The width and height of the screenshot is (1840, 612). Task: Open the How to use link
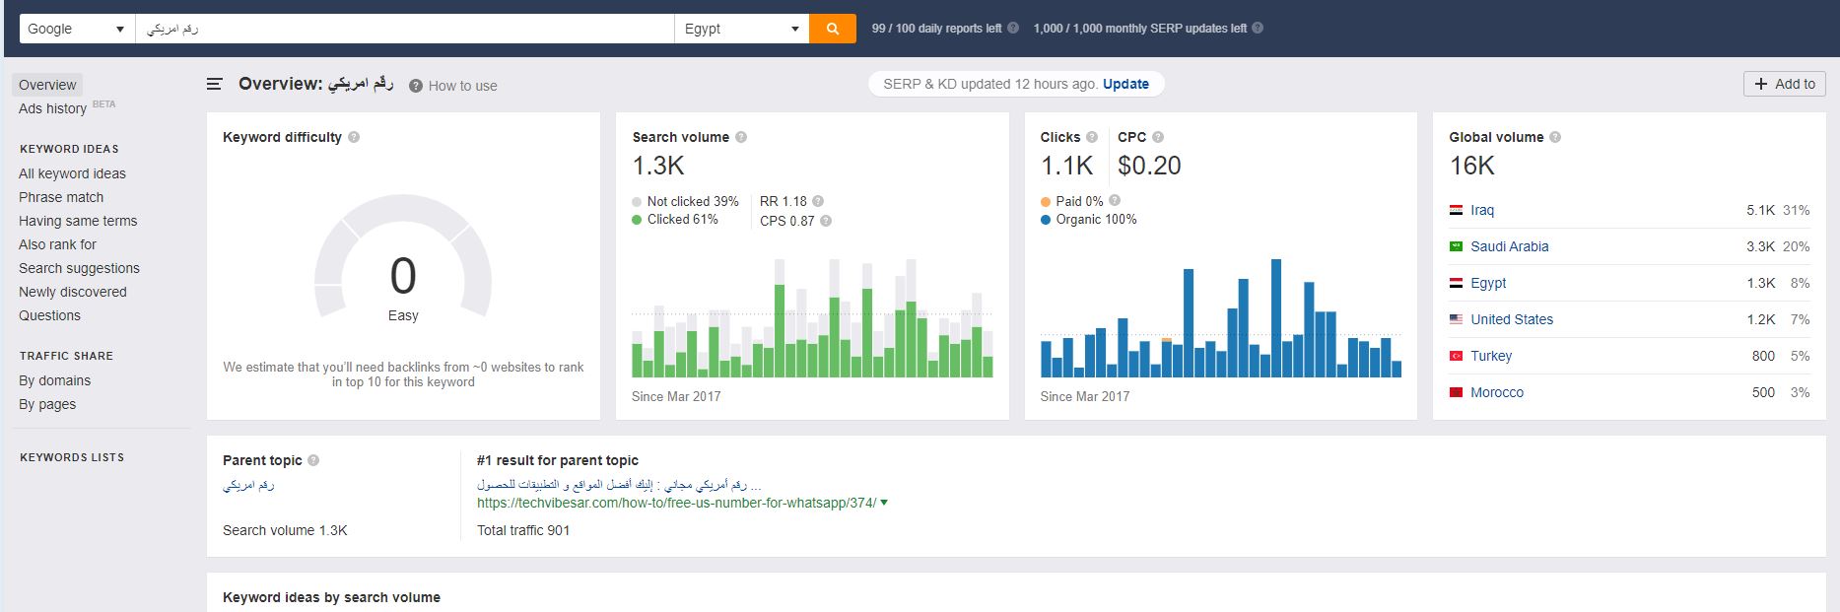pos(462,86)
